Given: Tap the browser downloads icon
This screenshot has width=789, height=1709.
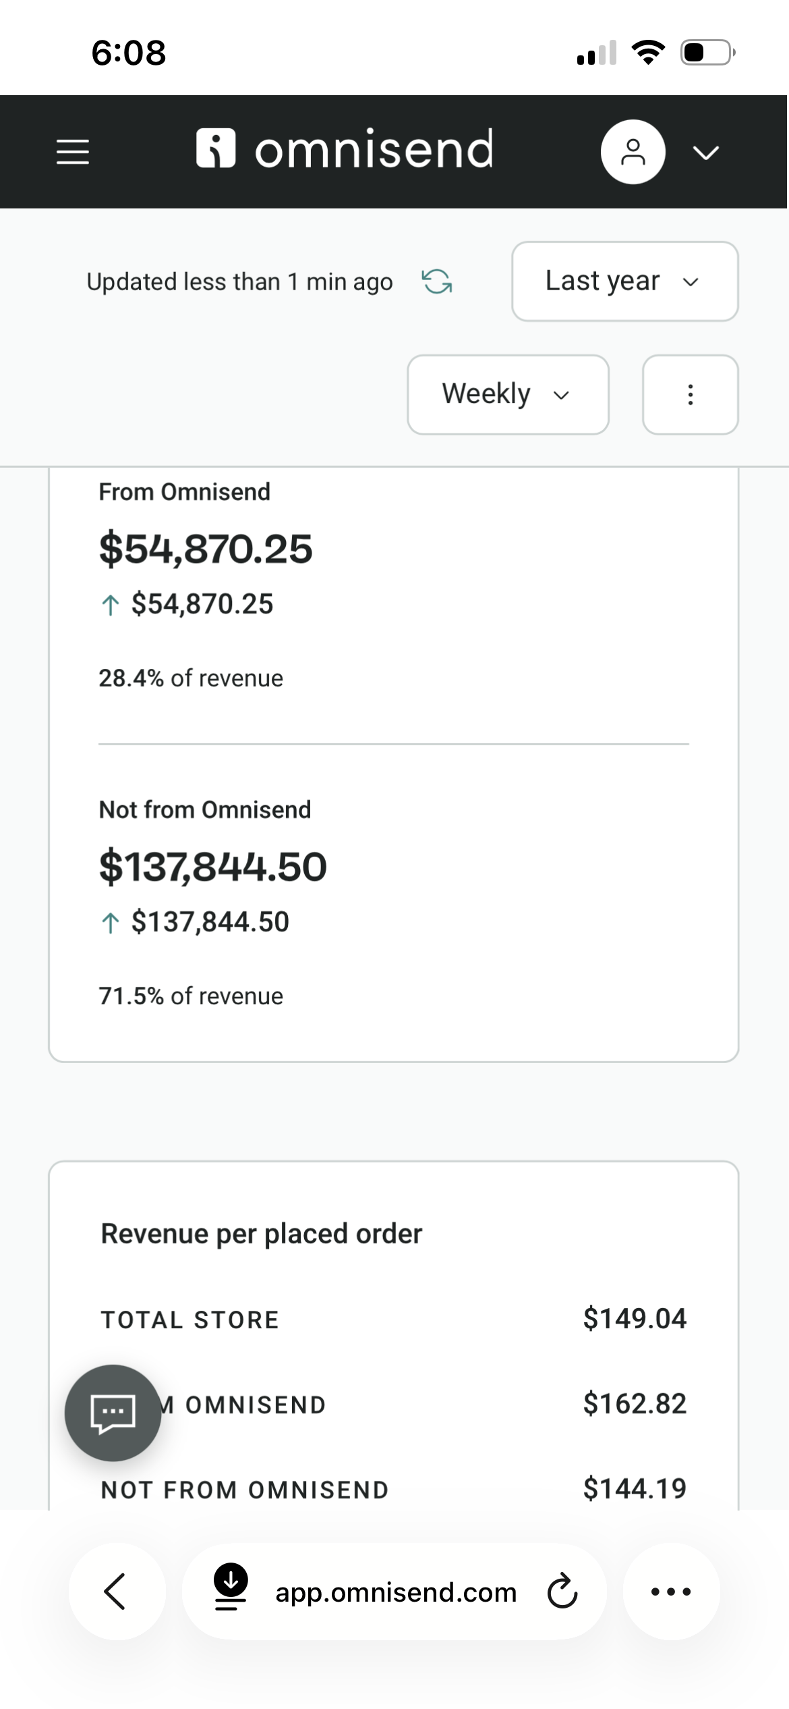Looking at the screenshot, I should 231,1587.
